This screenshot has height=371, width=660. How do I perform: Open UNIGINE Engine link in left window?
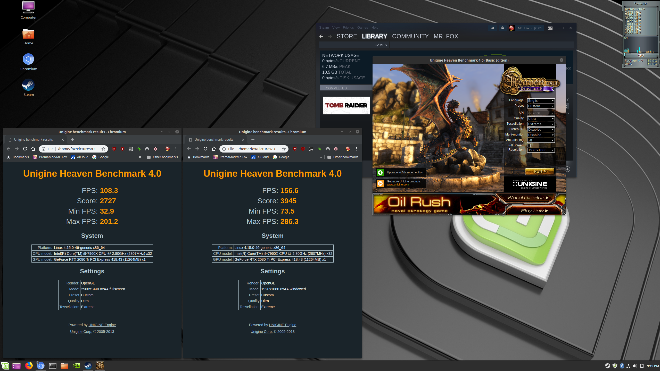pos(102,325)
